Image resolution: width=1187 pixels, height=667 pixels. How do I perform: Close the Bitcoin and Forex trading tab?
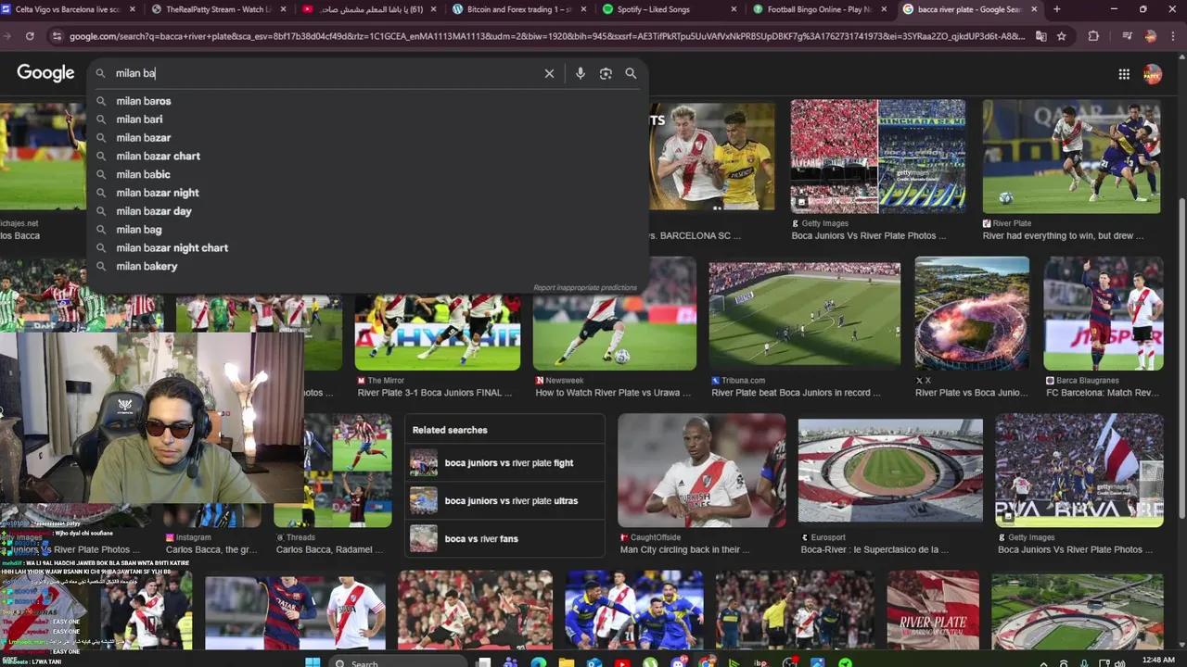click(x=583, y=9)
